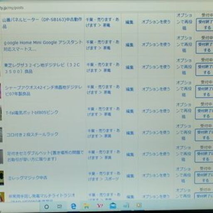Click 受付終了する button for first listing

coord(205,25)
